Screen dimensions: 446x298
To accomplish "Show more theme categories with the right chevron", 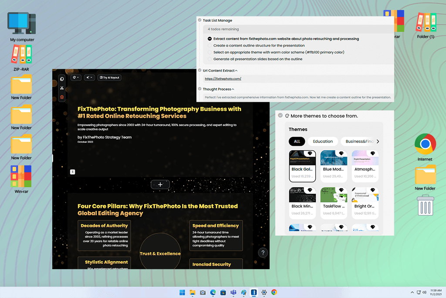I will (x=378, y=141).
